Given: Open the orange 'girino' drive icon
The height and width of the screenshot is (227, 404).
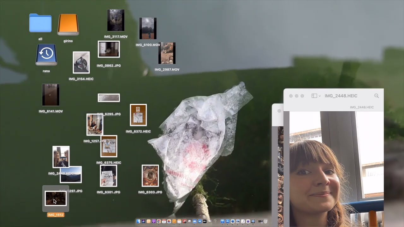Looking at the screenshot, I should click(x=68, y=25).
